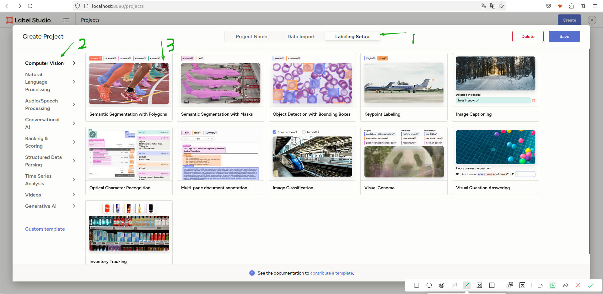The width and height of the screenshot is (603, 294).
Task: Click the Delete button
Action: [x=528, y=36]
